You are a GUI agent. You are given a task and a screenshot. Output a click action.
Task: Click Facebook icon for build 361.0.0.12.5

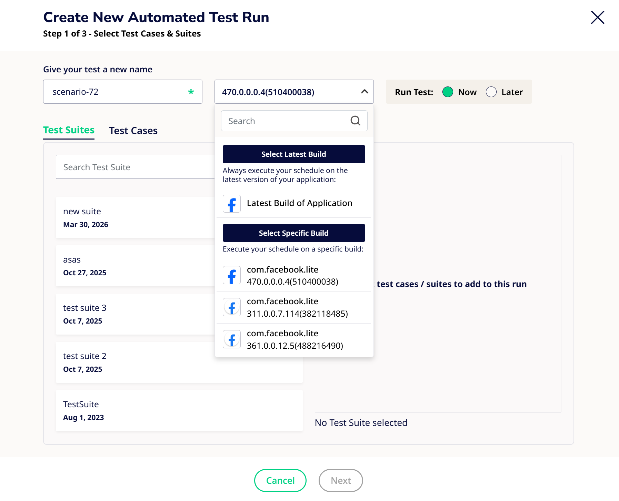[x=232, y=339]
